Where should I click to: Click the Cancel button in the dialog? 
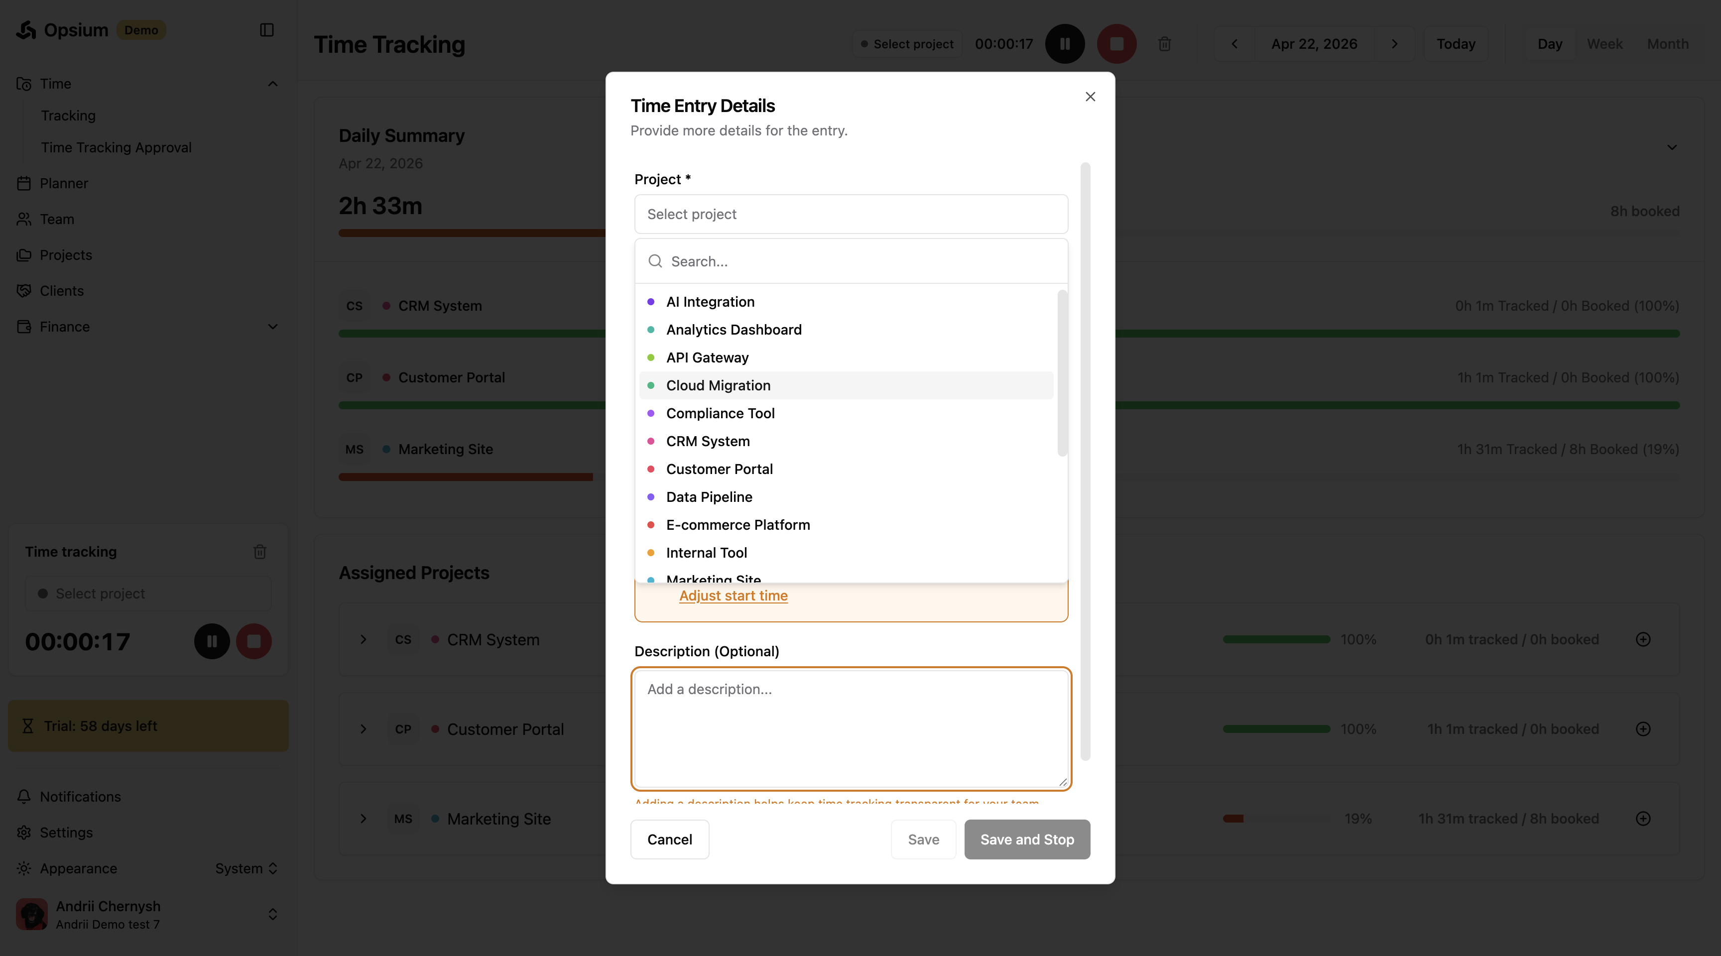pyautogui.click(x=669, y=839)
